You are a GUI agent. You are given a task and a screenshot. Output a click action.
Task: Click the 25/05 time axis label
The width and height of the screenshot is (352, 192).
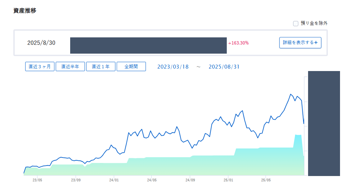pos(266,180)
